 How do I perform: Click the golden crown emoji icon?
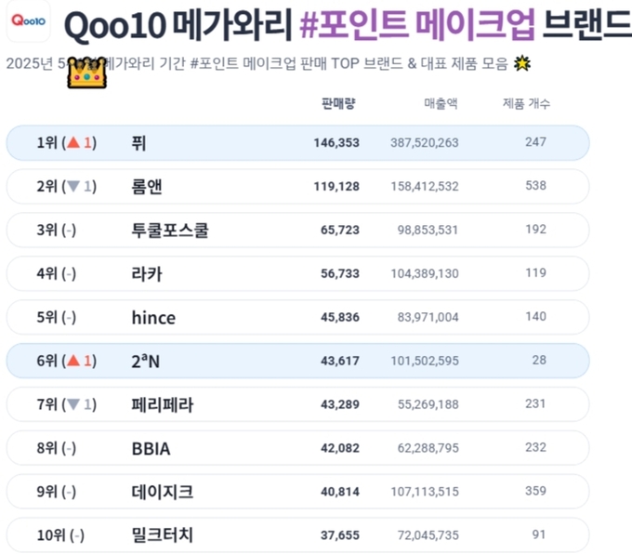point(86,73)
